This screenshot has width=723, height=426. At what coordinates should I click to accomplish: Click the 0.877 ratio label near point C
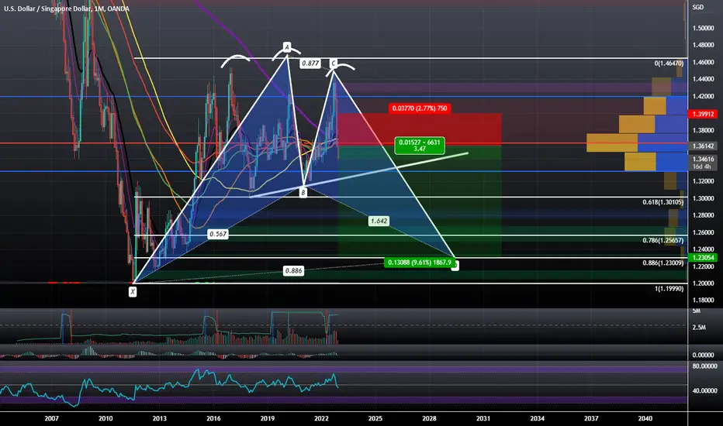click(310, 63)
